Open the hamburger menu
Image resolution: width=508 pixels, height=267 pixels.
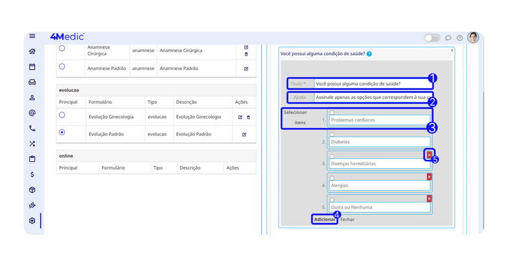click(32, 36)
